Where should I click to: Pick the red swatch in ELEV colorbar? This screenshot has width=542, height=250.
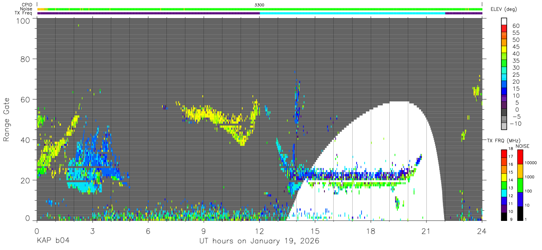[x=504, y=29]
